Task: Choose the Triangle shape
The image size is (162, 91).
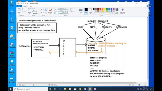Action: [67, 9]
